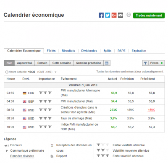The width and height of the screenshot is (168, 163).
Task: Click the 03:55 time cell
Action: coord(10,93)
